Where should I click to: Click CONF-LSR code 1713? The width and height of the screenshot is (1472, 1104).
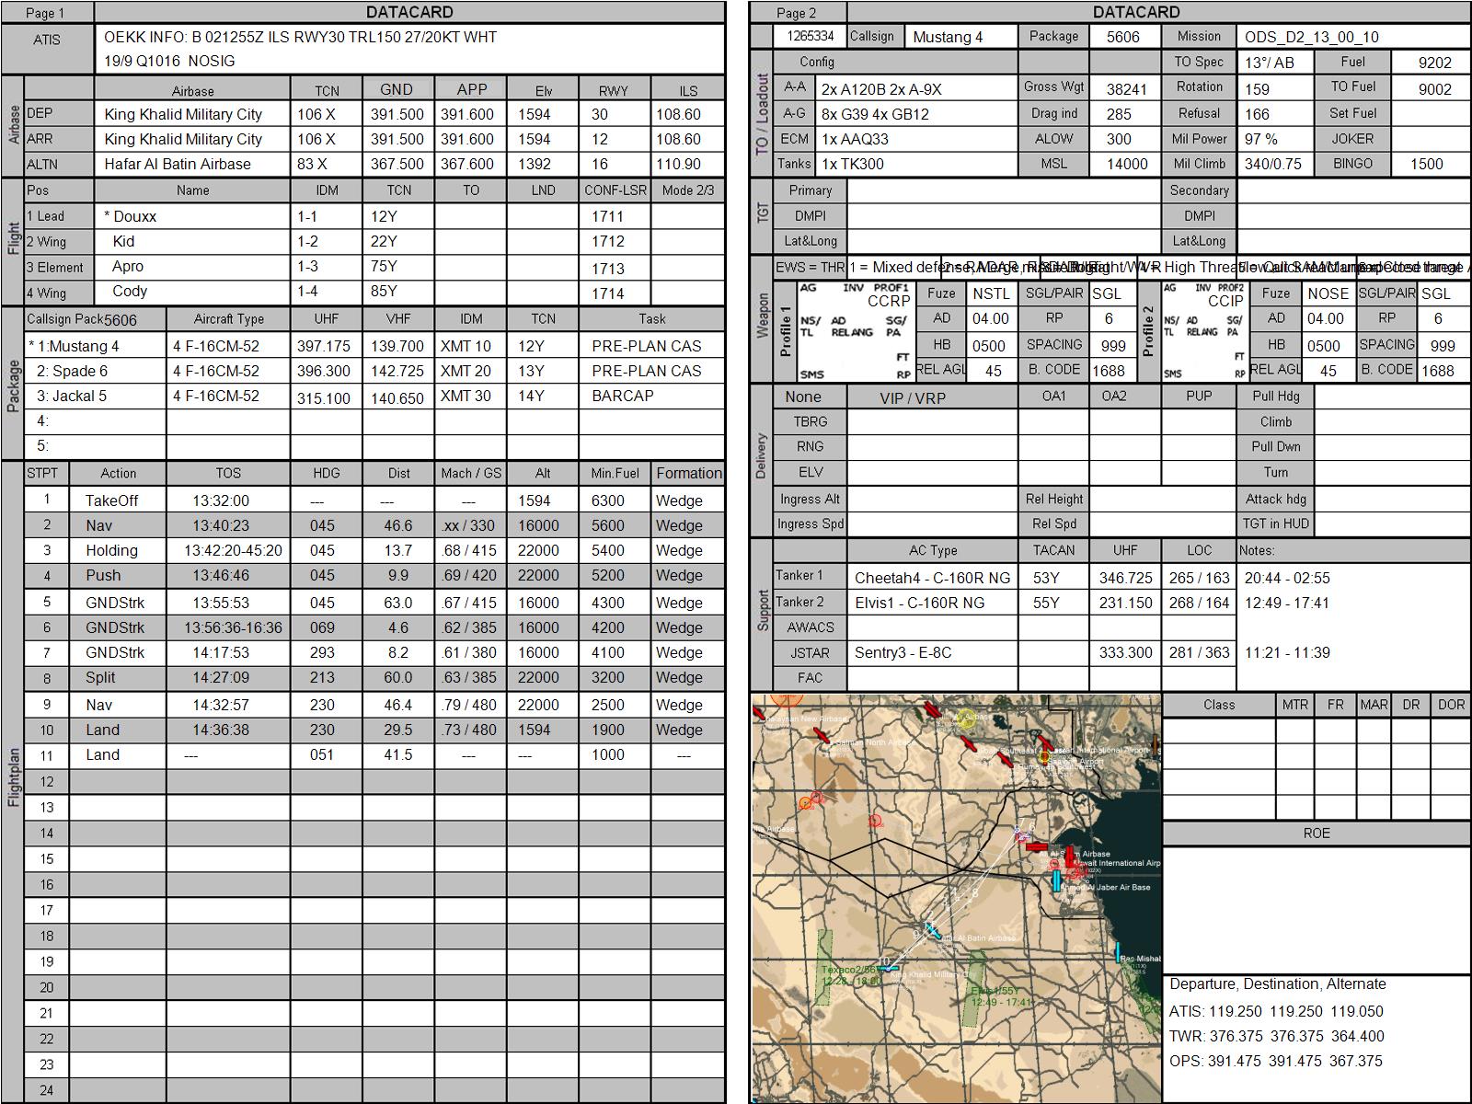pos(607,269)
